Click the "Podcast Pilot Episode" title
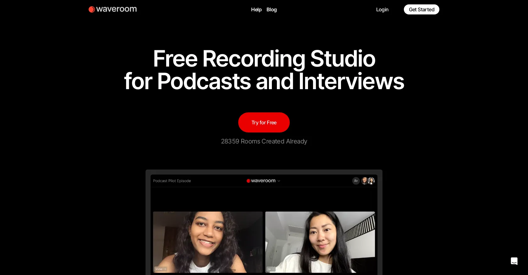The height and width of the screenshot is (275, 528). (x=172, y=181)
